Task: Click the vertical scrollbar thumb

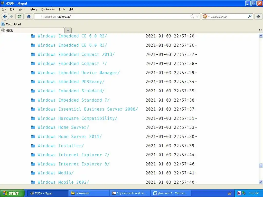Action: pyautogui.click(x=261, y=165)
